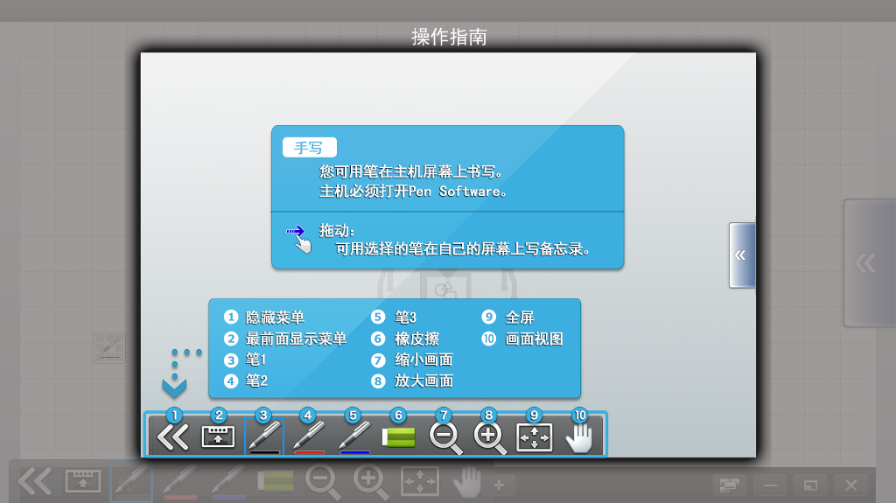Select the hand view tool labeled 10
The height and width of the screenshot is (503, 896).
(x=579, y=437)
